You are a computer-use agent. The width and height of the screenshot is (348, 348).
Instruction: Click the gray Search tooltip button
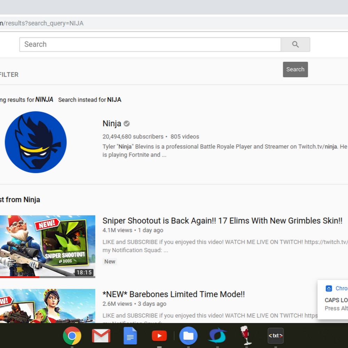point(295,70)
